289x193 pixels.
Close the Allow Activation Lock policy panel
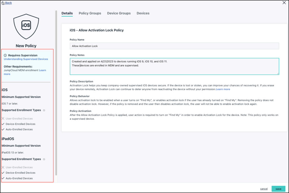[284, 3]
